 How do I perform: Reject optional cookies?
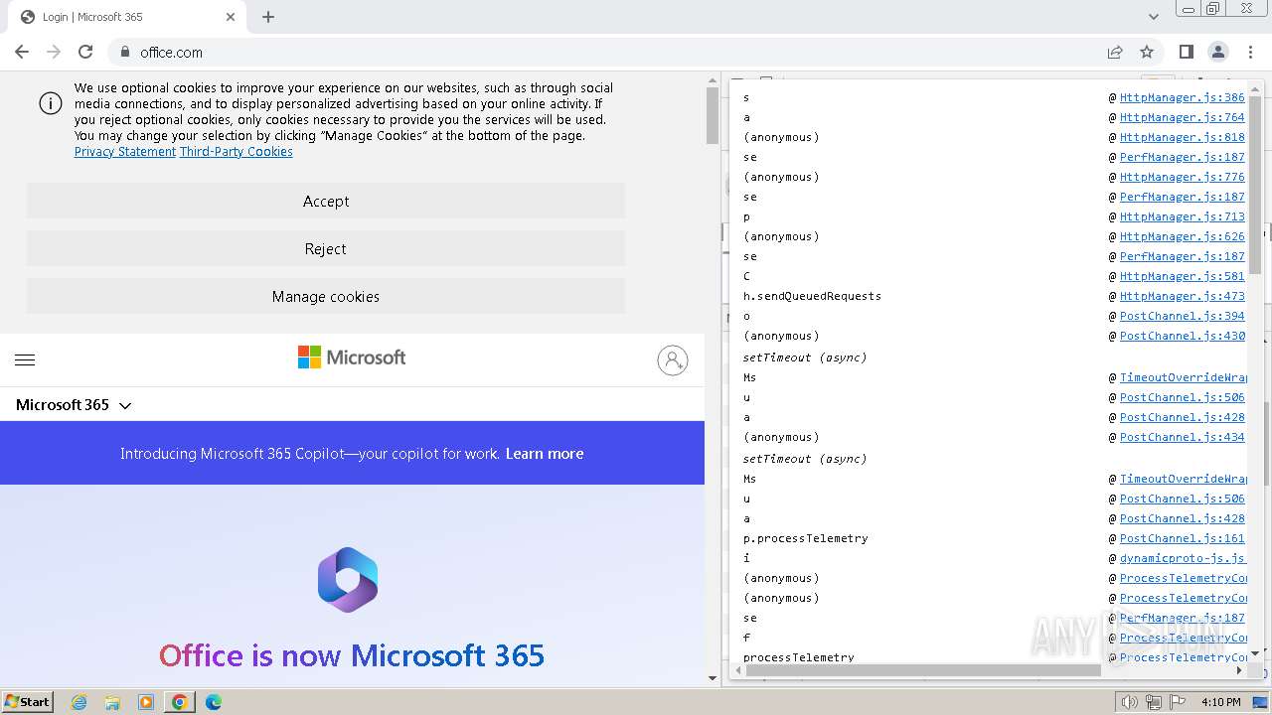(x=326, y=248)
